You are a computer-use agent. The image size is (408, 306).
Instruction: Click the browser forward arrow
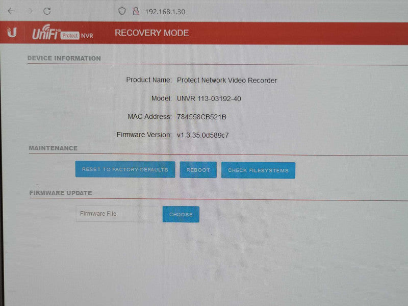pyautogui.click(x=29, y=11)
